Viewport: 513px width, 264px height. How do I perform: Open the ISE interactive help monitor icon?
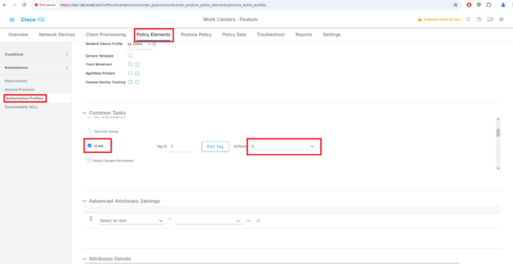point(490,20)
